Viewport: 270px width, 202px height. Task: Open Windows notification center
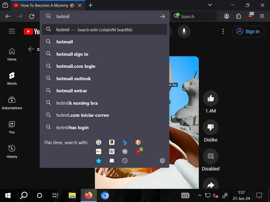pyautogui.click(x=259, y=195)
